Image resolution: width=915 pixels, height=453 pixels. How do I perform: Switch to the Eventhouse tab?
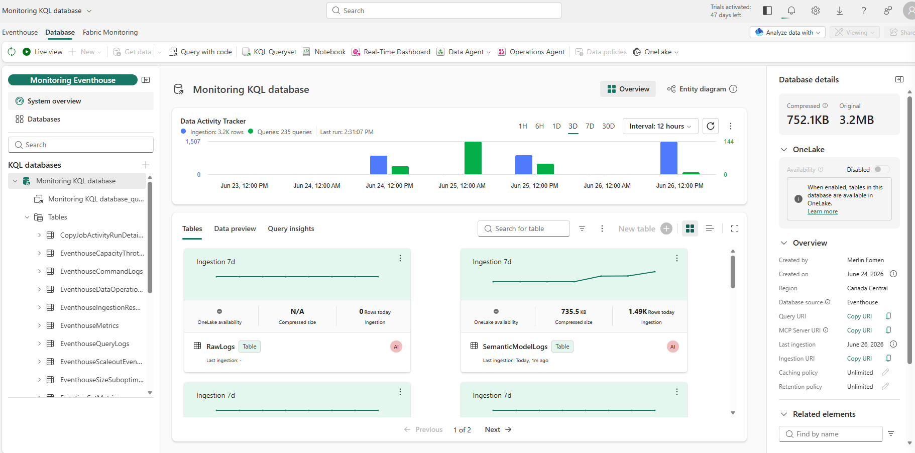click(20, 32)
